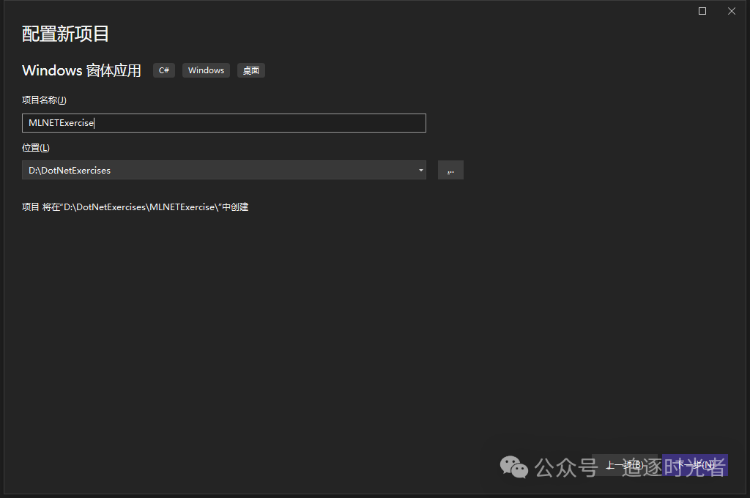Close the configure new project dialog
This screenshot has width=750, height=498.
731,11
